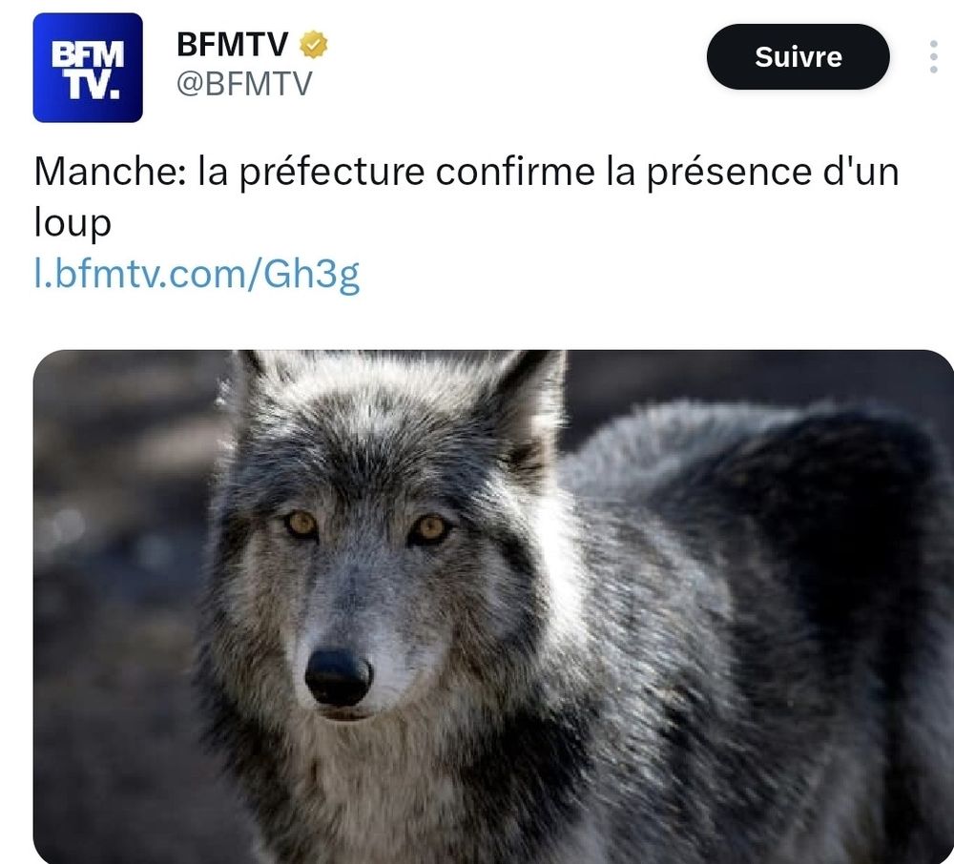
Task: Click the wolf's right amber eye
Action: [429, 529]
